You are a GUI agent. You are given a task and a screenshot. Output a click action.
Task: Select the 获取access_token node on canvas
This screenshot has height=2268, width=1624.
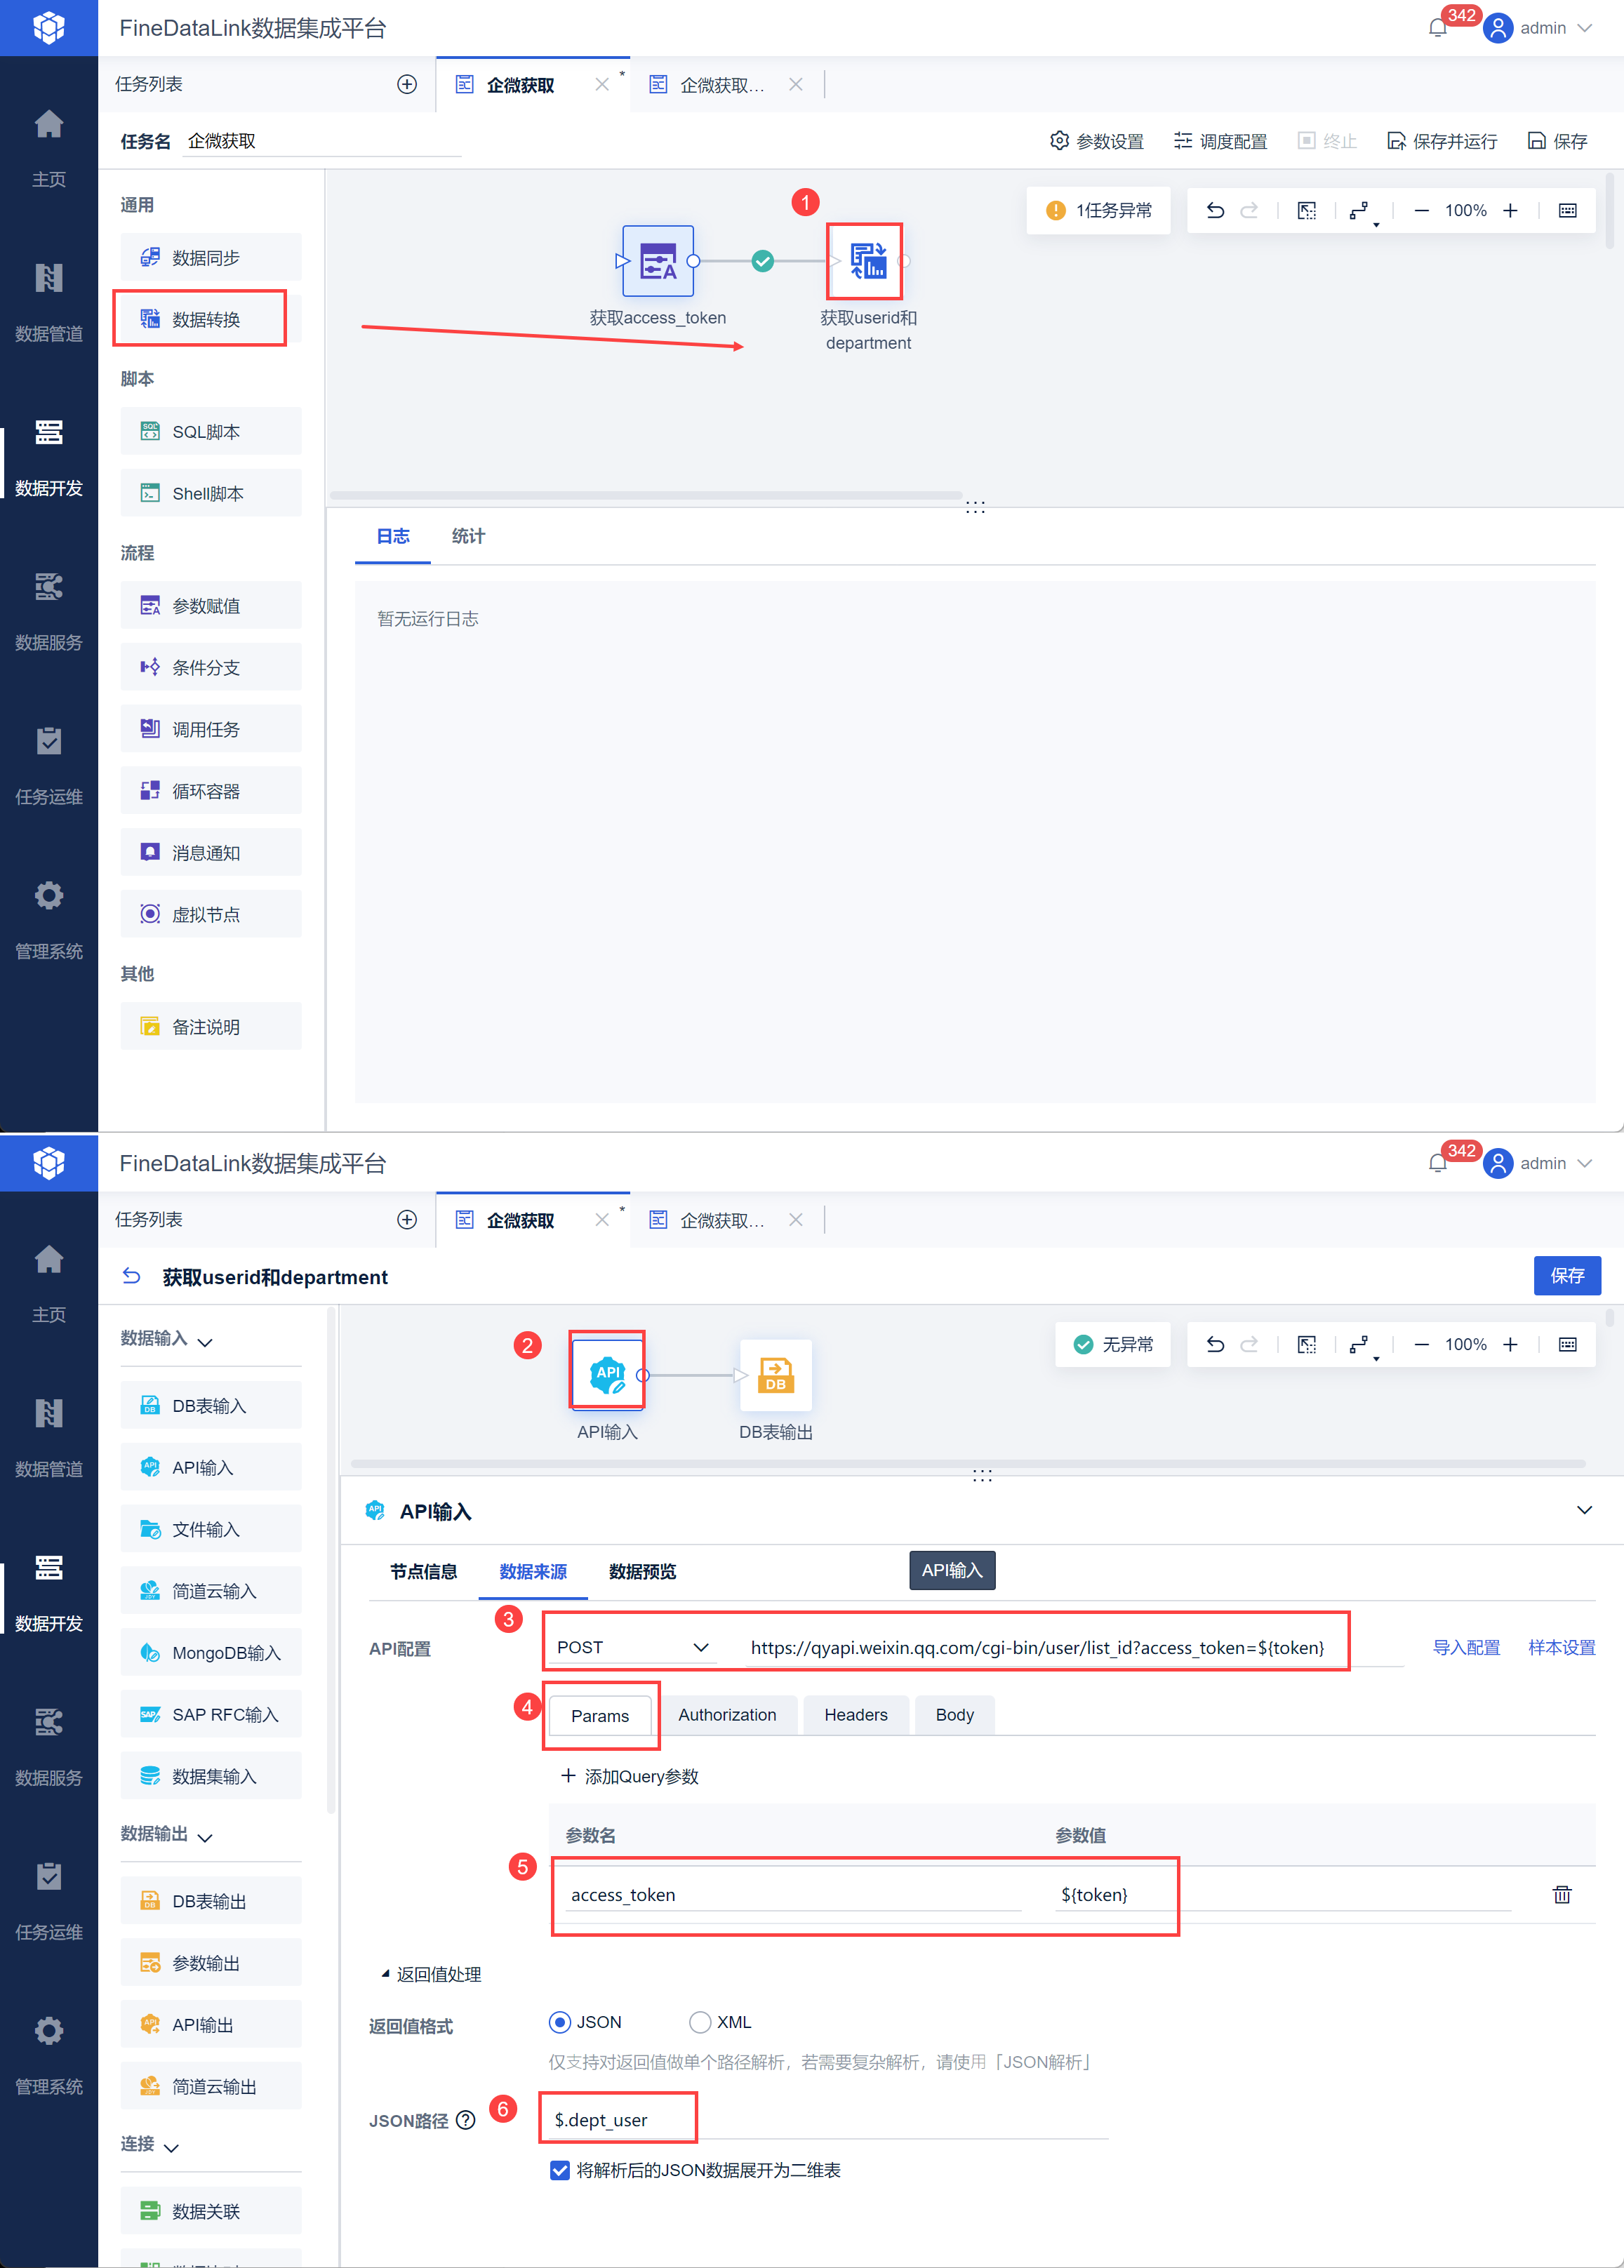coord(657,261)
